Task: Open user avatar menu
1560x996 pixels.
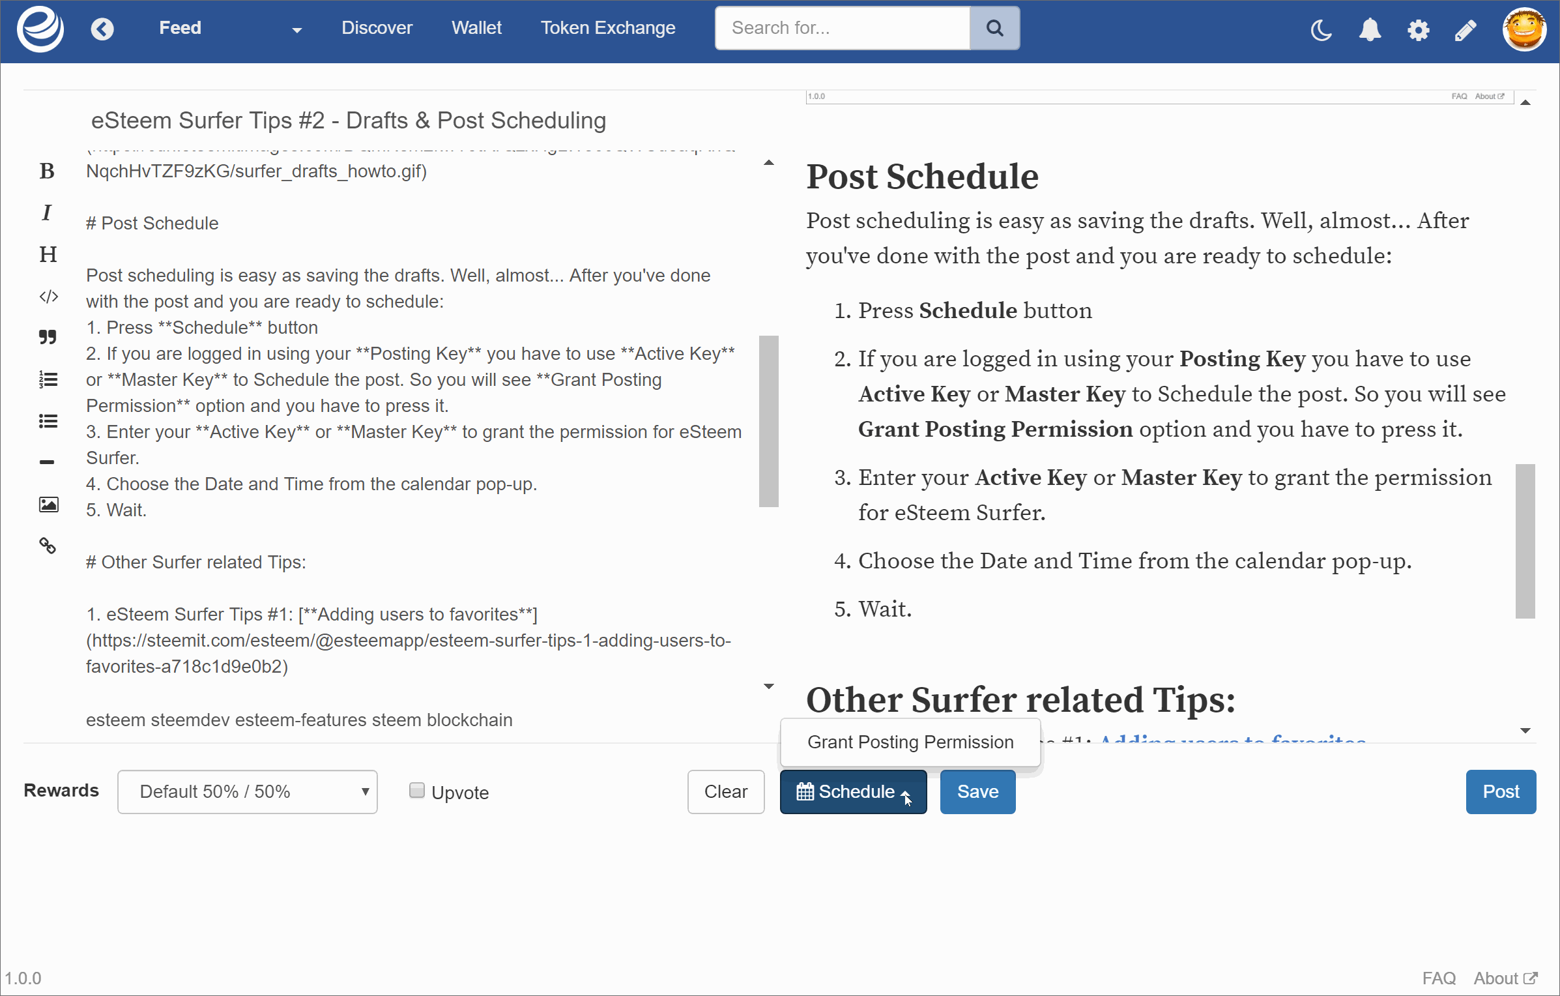Action: pyautogui.click(x=1525, y=29)
